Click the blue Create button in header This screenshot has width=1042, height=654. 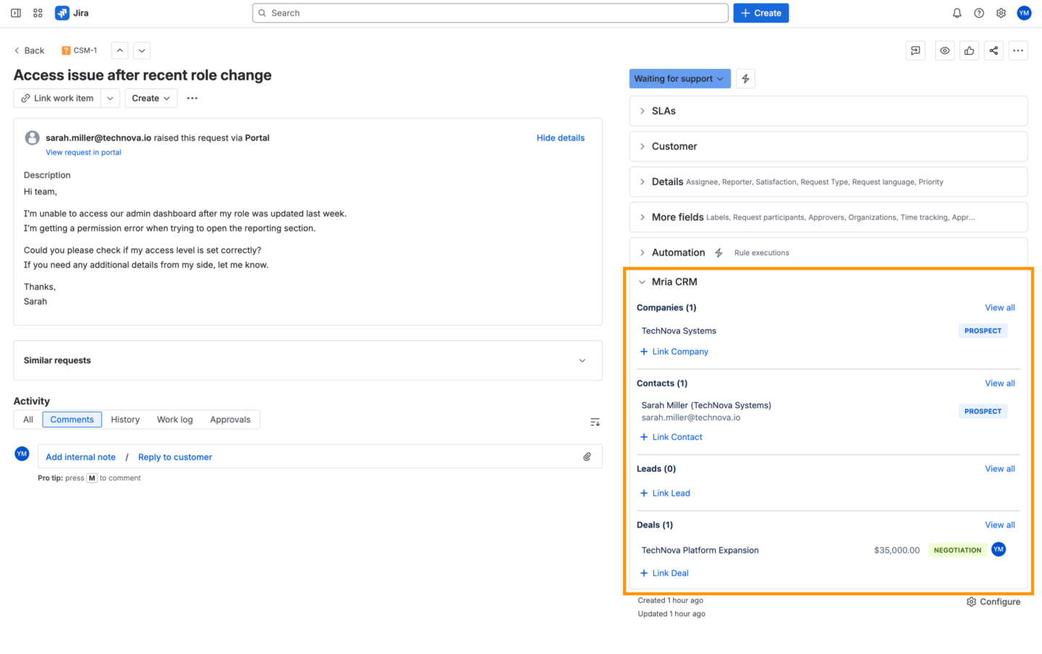(761, 13)
